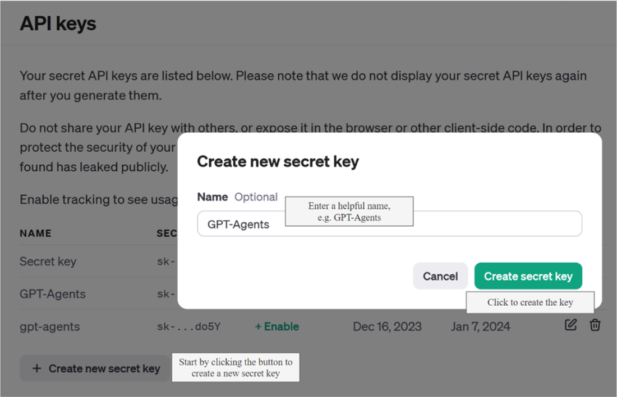617x397 pixels.
Task: Click the sk-...do5Y secret key value
Action: point(189,326)
